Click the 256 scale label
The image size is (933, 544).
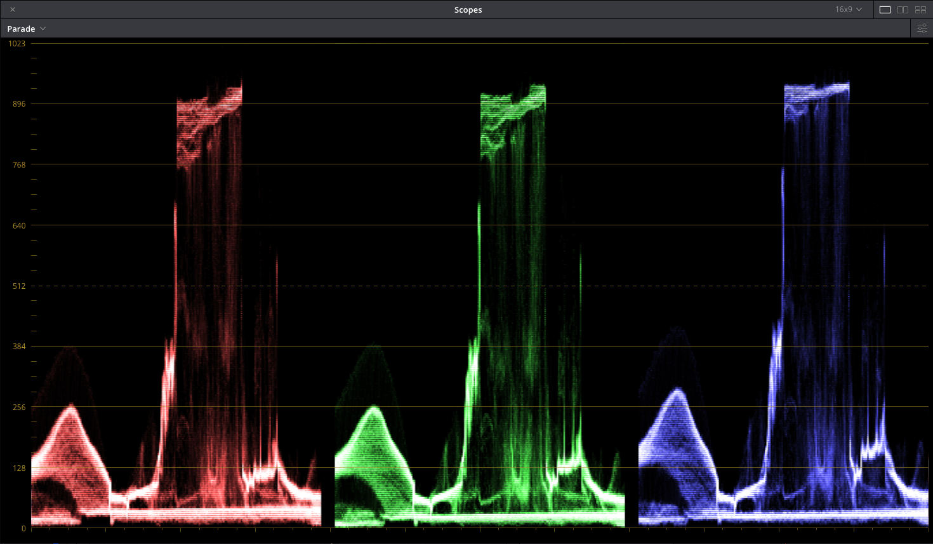19,408
